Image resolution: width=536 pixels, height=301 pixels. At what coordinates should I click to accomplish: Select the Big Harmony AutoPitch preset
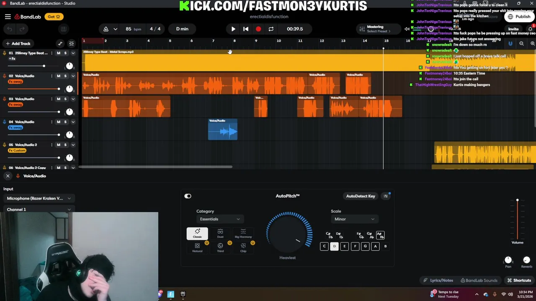click(x=243, y=234)
